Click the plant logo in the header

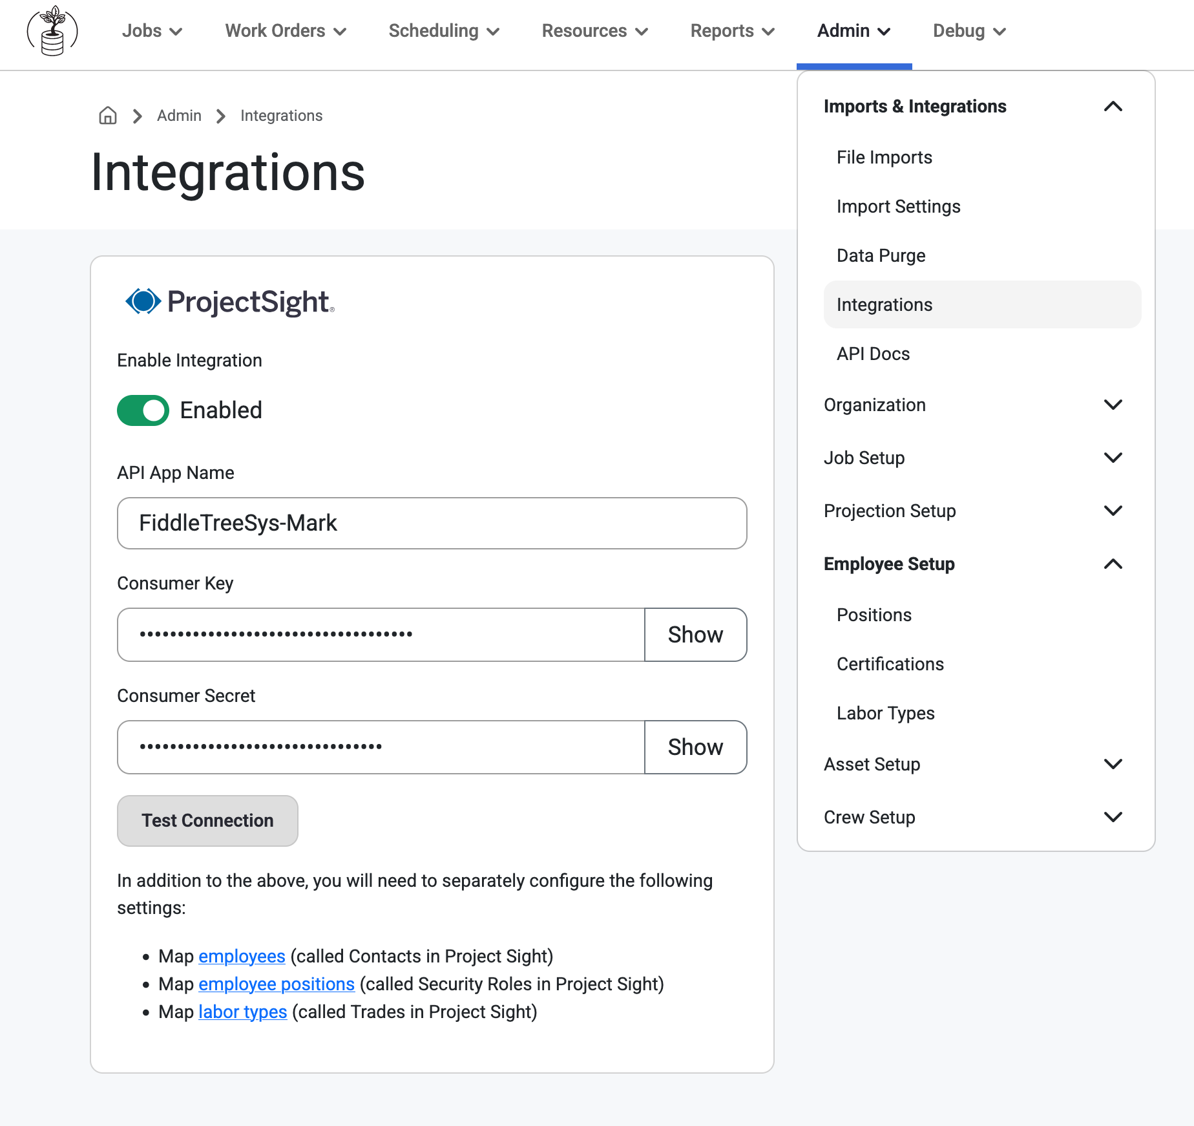(x=52, y=31)
